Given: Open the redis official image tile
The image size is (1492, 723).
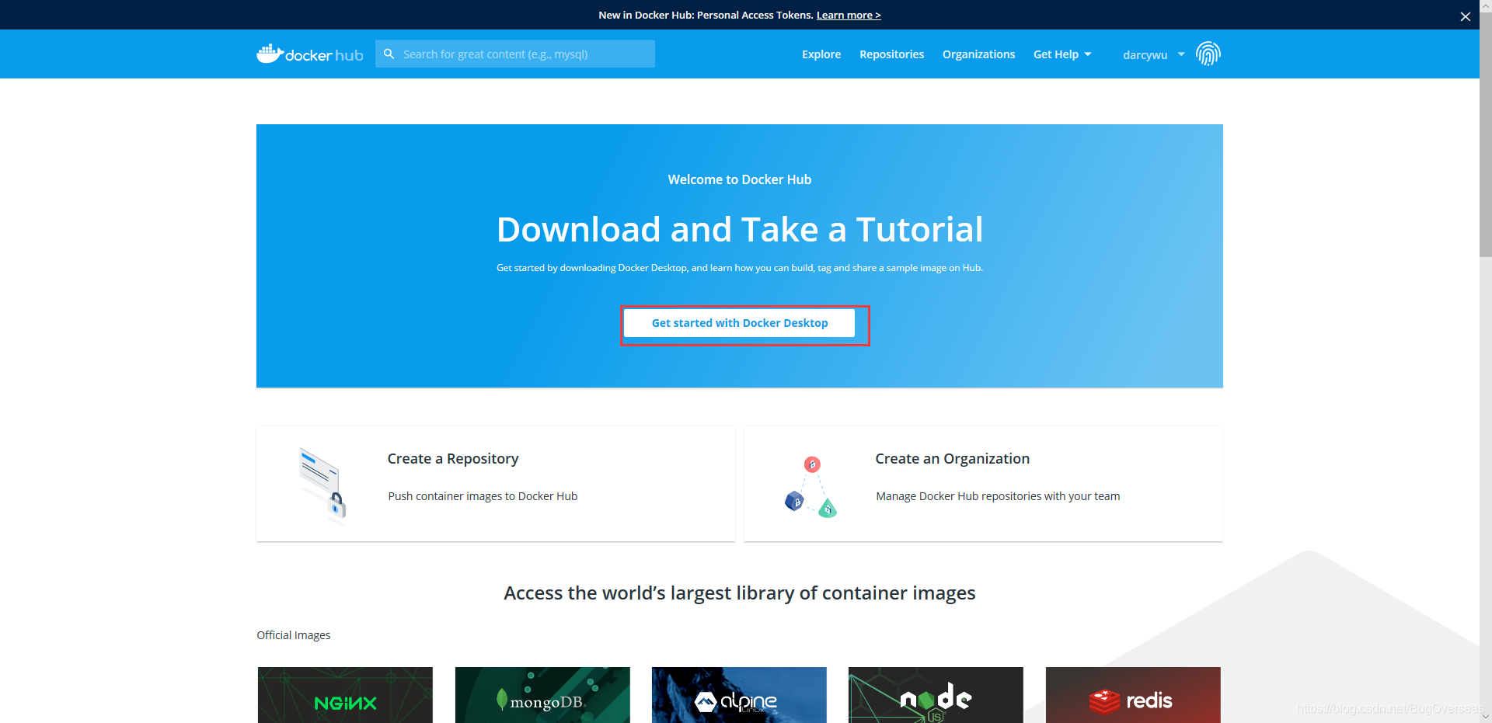Looking at the screenshot, I should (1133, 695).
